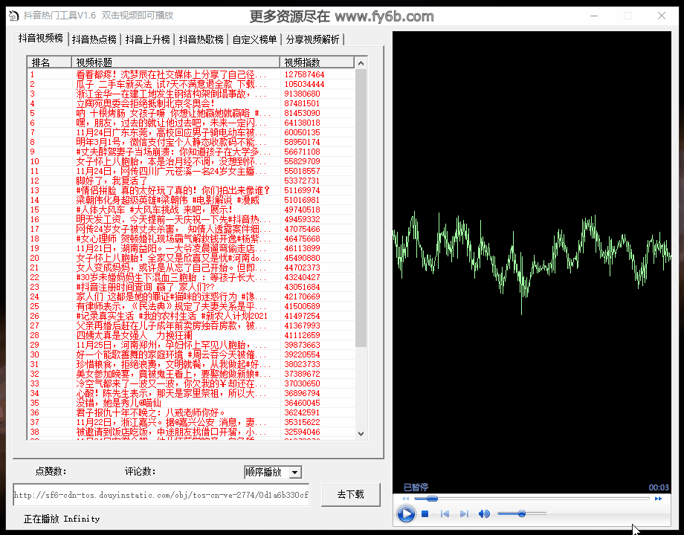Select rank 2 row 瓜子二手车新买法
Viewport: 684px width, 535px height.
tap(191, 84)
